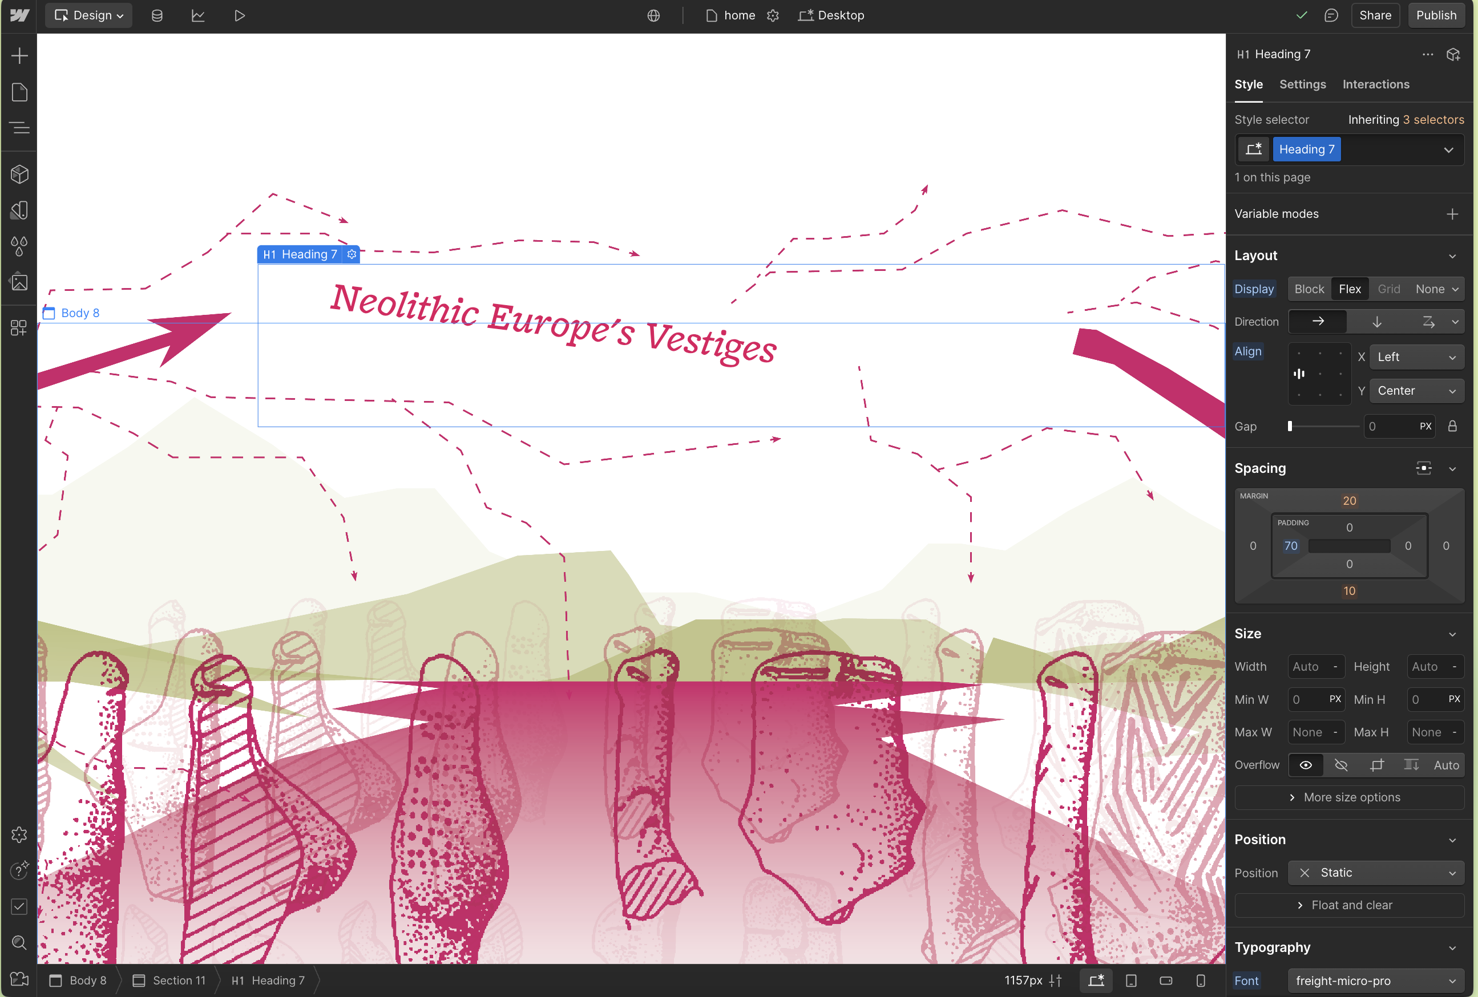Open the Apps grid panel
1478x997 pixels.
pos(19,327)
